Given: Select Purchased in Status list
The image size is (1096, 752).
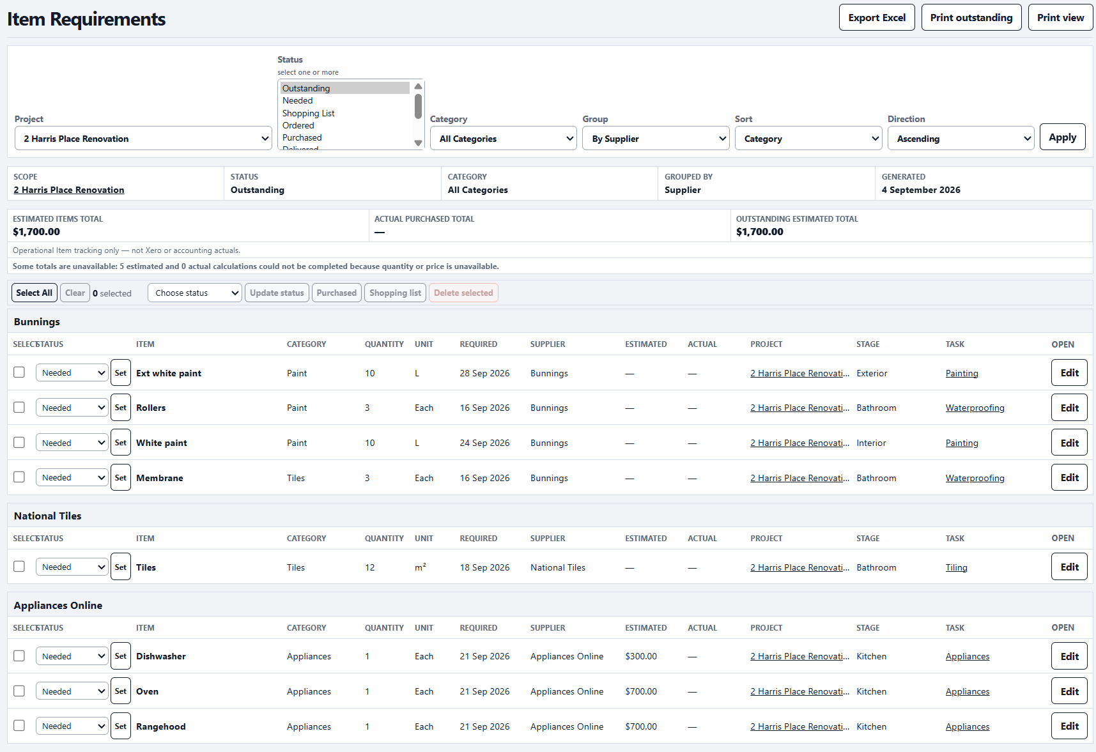Looking at the screenshot, I should point(344,137).
